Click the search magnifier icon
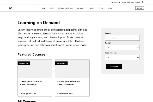The width and height of the screenshot is (153, 102). pyautogui.click(x=143, y=2)
